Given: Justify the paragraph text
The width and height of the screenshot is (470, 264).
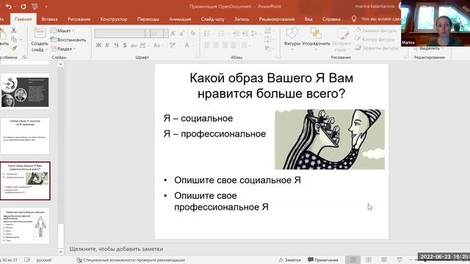Looking at the screenshot, I should click(234, 45).
